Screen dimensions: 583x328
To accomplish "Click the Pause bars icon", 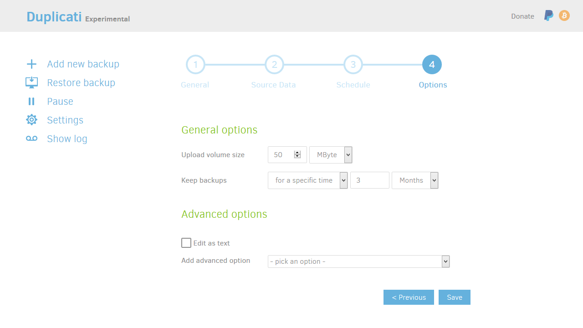I will coord(31,101).
